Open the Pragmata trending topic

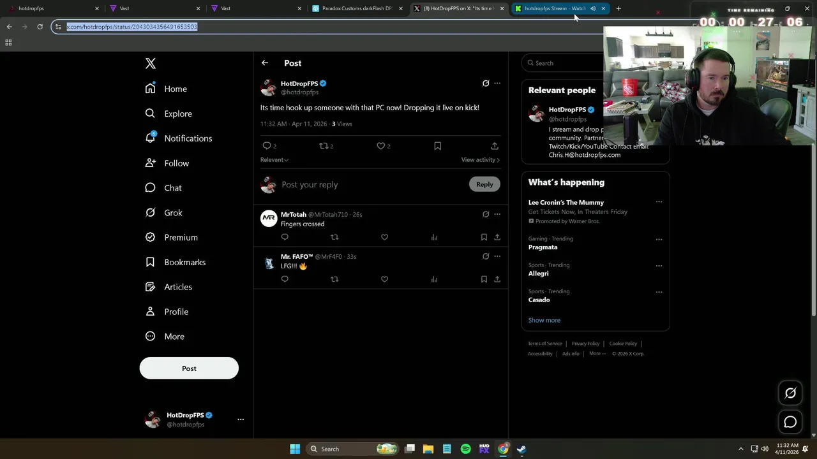click(543, 247)
